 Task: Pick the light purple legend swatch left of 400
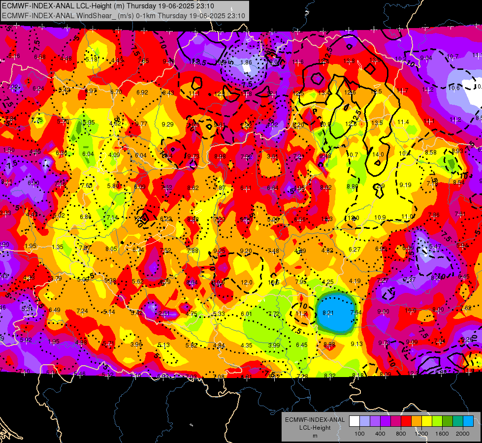[x=375, y=421]
